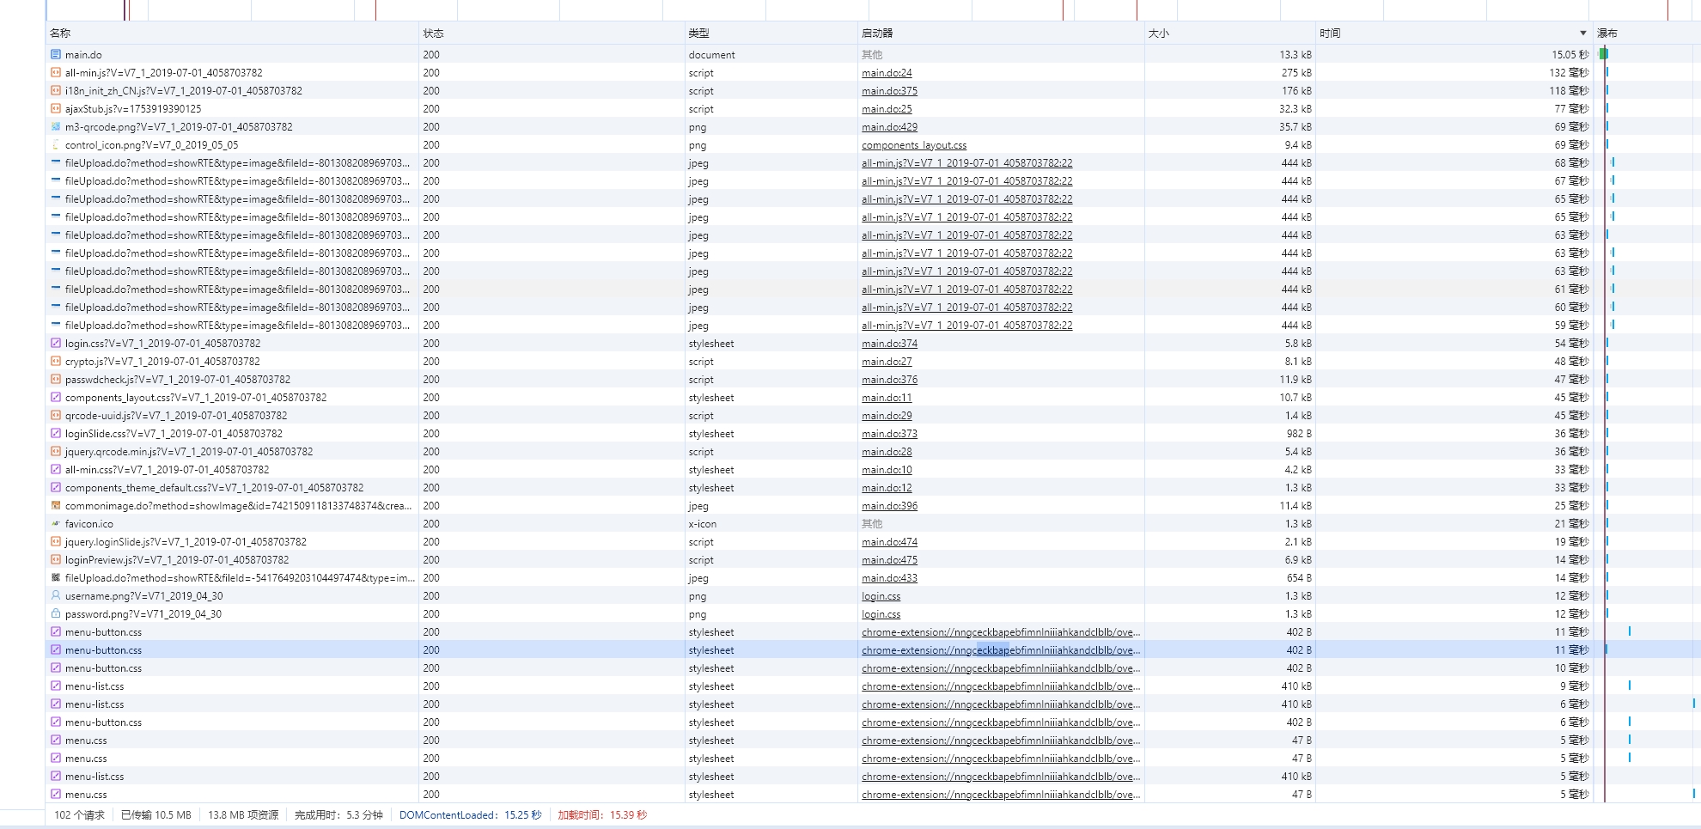The height and width of the screenshot is (829, 1701).
Task: Click the "13.3 kB" size value
Action: (x=1295, y=55)
